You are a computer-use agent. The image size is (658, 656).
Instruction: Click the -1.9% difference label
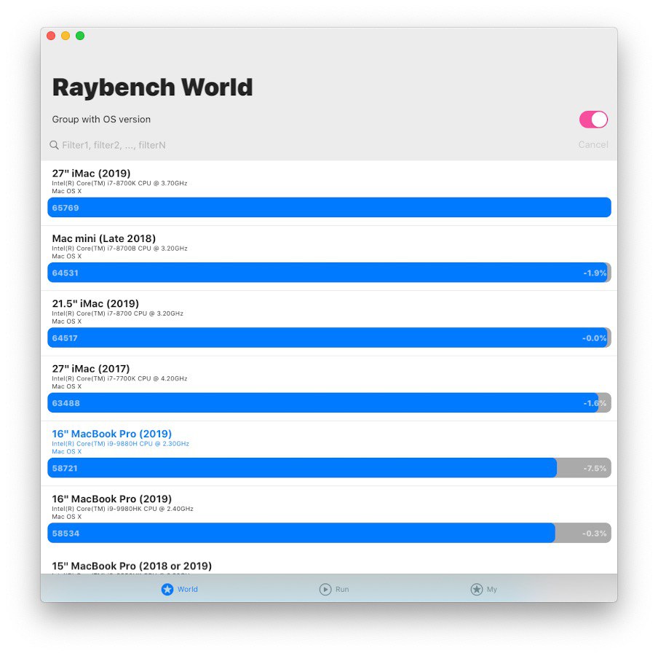pyautogui.click(x=595, y=273)
